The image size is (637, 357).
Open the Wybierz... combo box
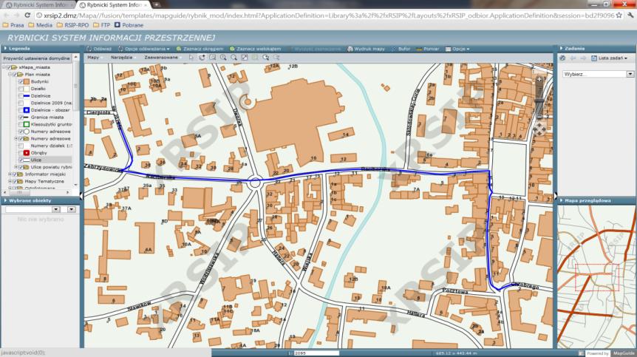(x=598, y=75)
